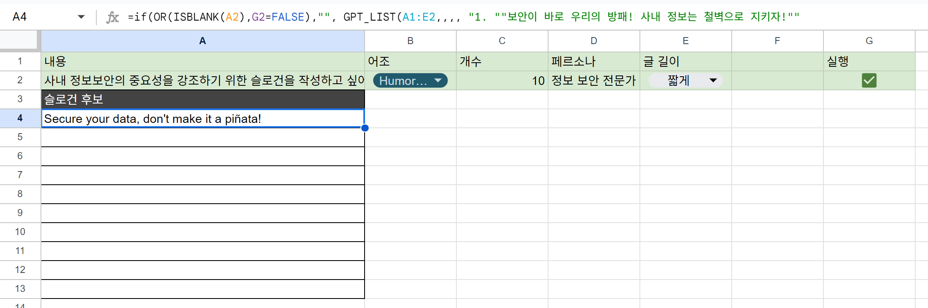Open the Humor tone dropdown chip
Viewport: 928px width, 308px height.
pos(410,80)
